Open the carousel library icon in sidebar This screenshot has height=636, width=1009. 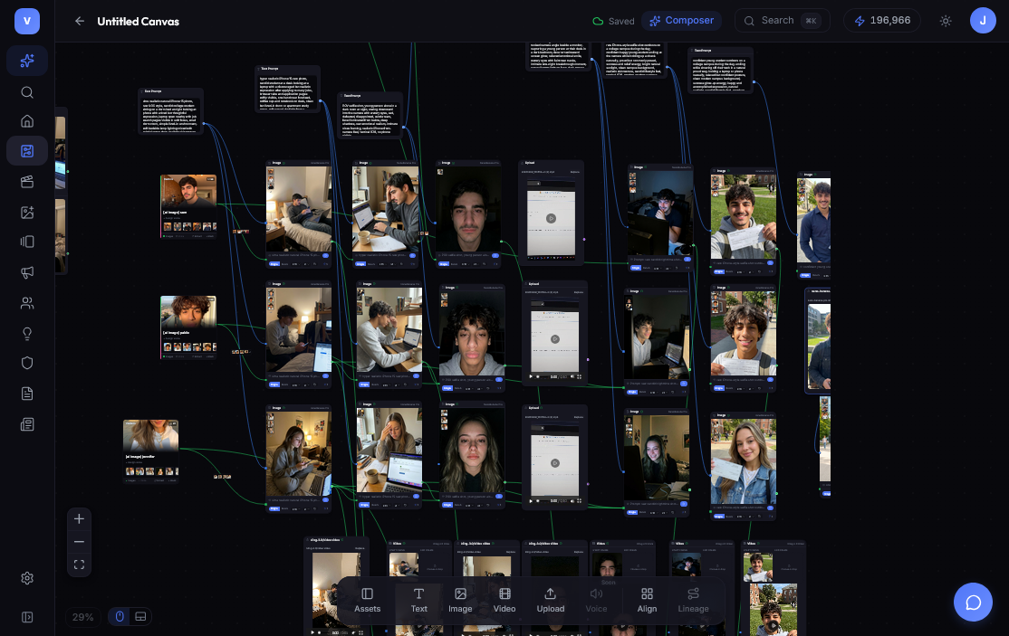tap(27, 242)
